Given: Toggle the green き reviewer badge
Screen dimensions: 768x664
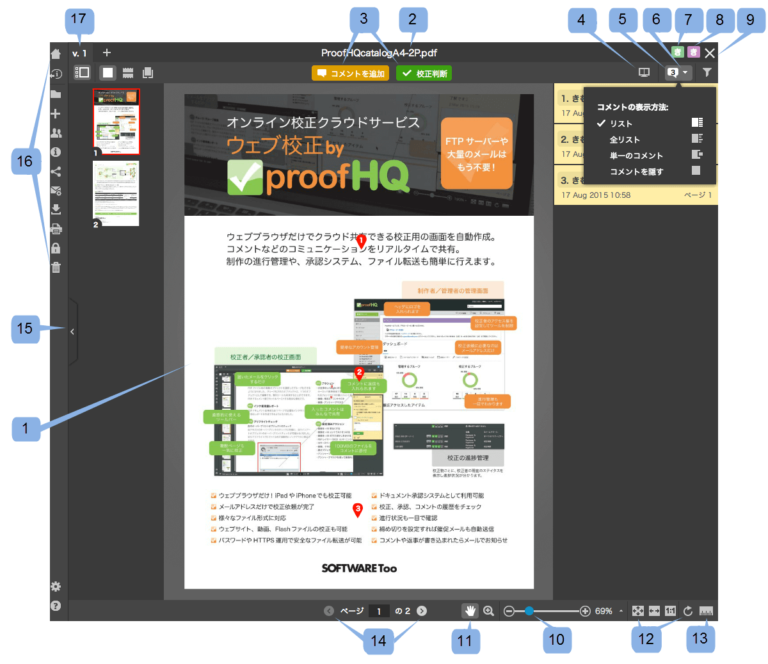Looking at the screenshot, I should pos(678,52).
